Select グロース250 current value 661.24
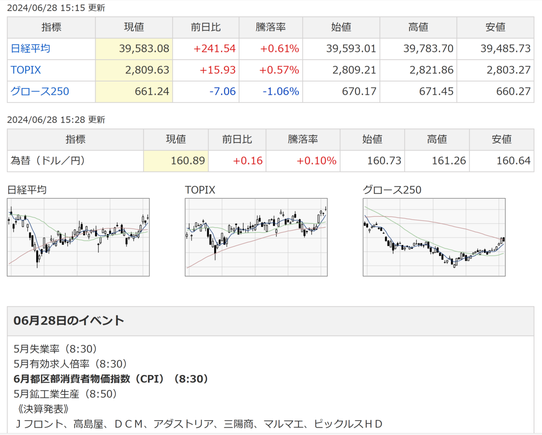The width and height of the screenshot is (542, 435). tap(152, 92)
